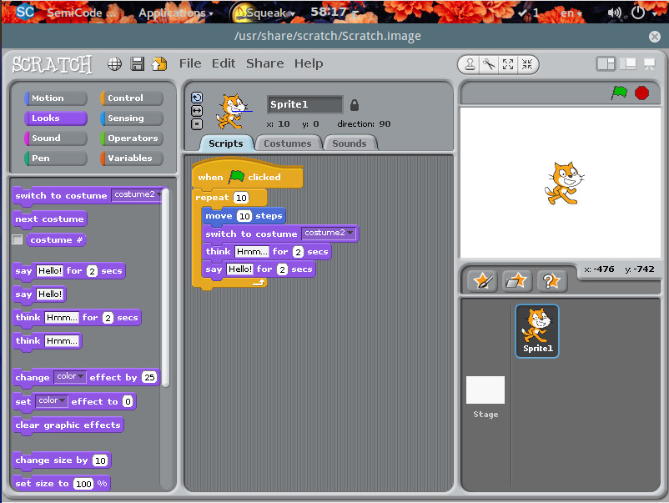Screen dimensions: 669x503
Task: Select the scissors delete tool
Action: point(489,64)
